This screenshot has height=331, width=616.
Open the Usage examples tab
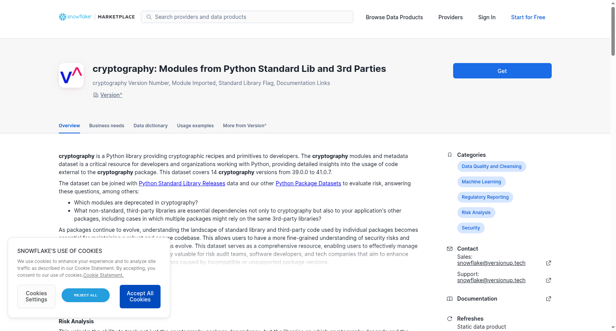pos(195,126)
